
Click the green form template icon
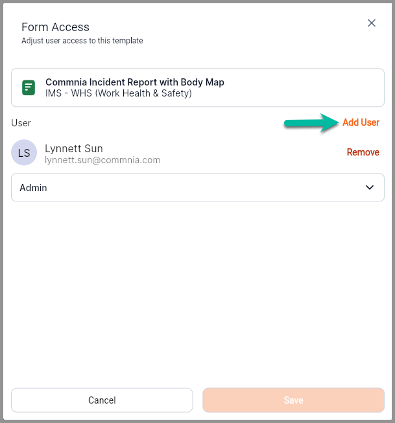click(29, 87)
